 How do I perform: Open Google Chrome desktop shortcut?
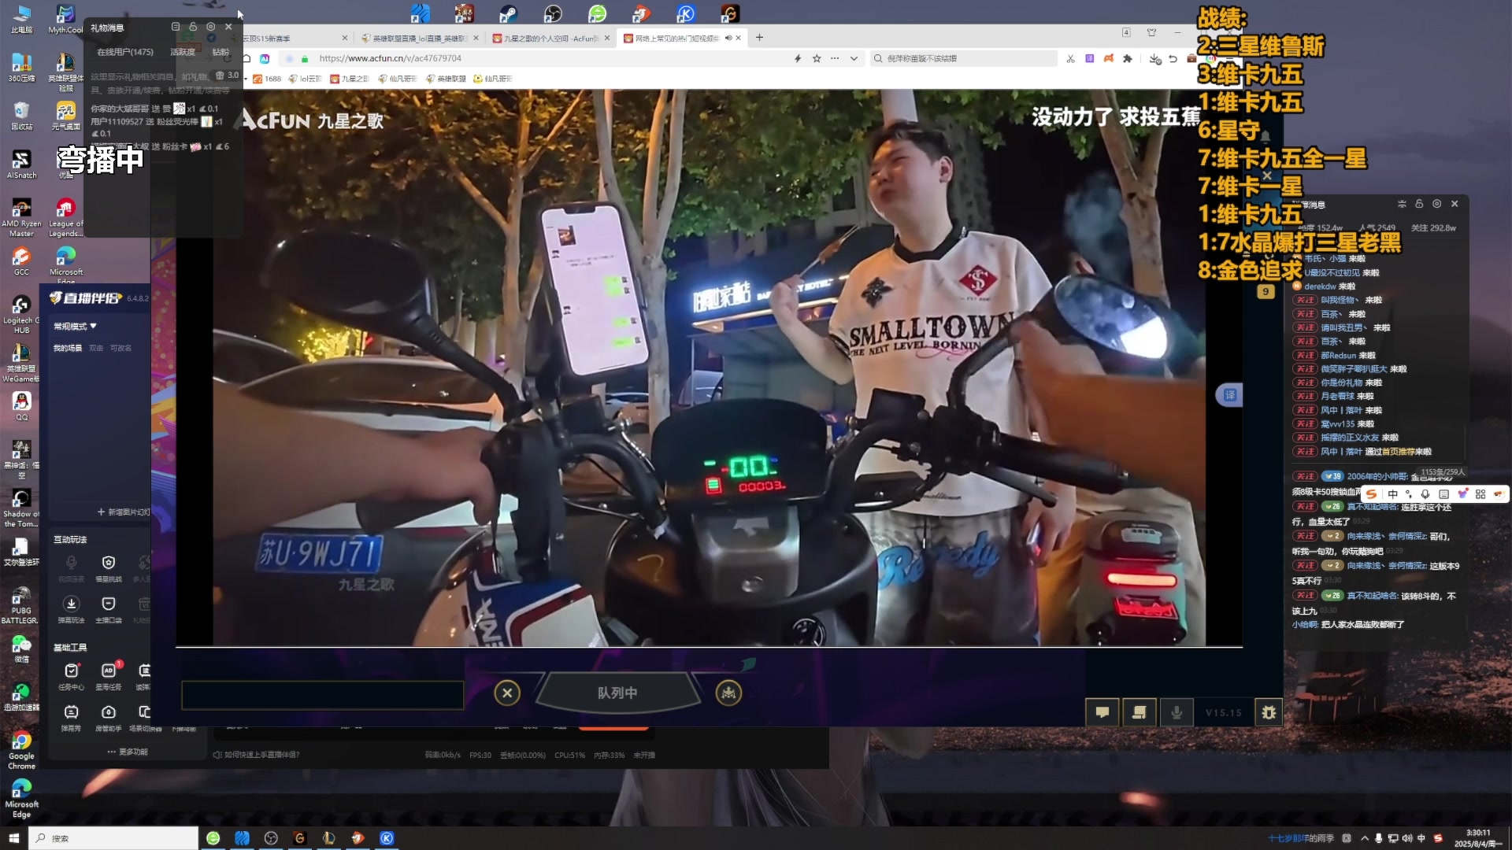pos(21,750)
